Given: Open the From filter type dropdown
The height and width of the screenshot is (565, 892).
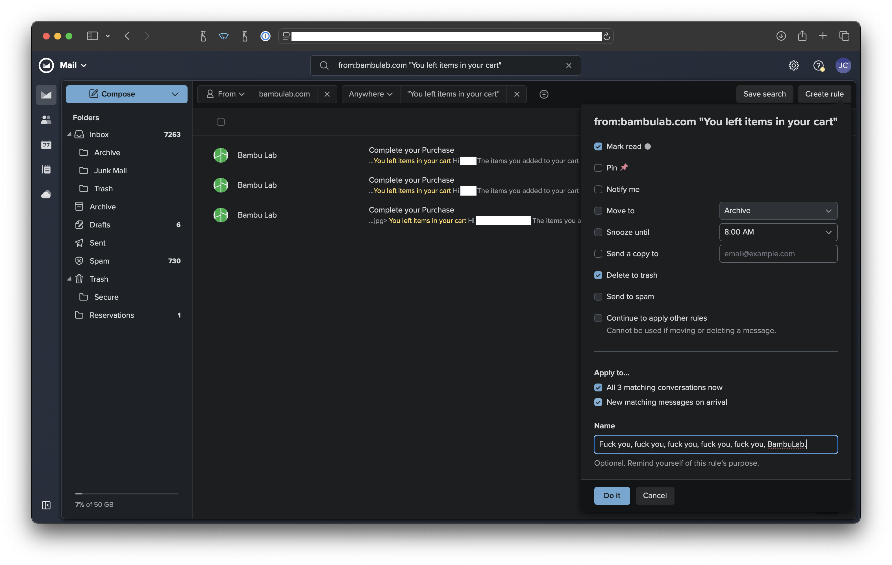Looking at the screenshot, I should point(225,94).
